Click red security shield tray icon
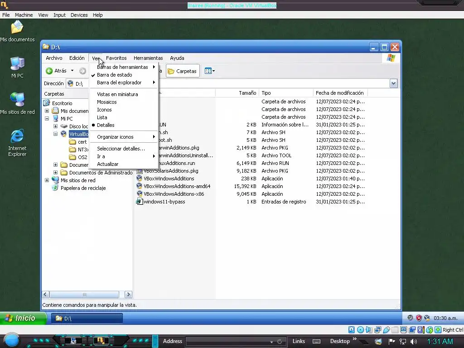This screenshot has height=348, width=464. click(x=418, y=318)
